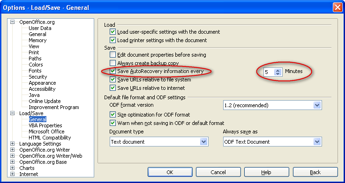Select User Data in the tree
345x183 pixels.
click(x=40, y=28)
